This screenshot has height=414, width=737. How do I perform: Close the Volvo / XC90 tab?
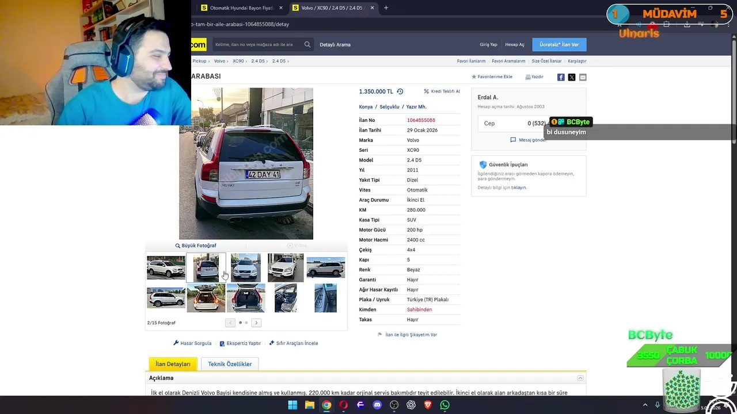click(372, 8)
